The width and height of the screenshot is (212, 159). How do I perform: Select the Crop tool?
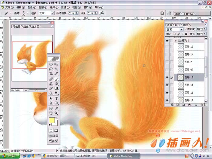[51, 74]
